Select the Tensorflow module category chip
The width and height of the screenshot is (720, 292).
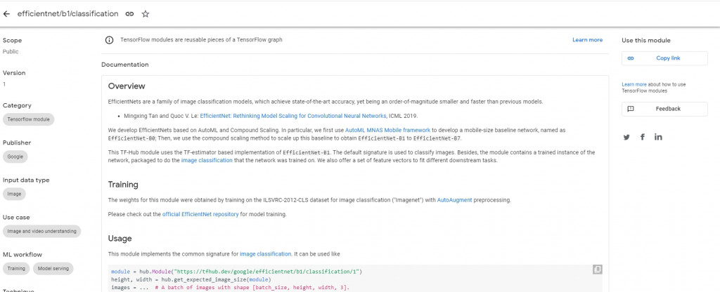29,119
